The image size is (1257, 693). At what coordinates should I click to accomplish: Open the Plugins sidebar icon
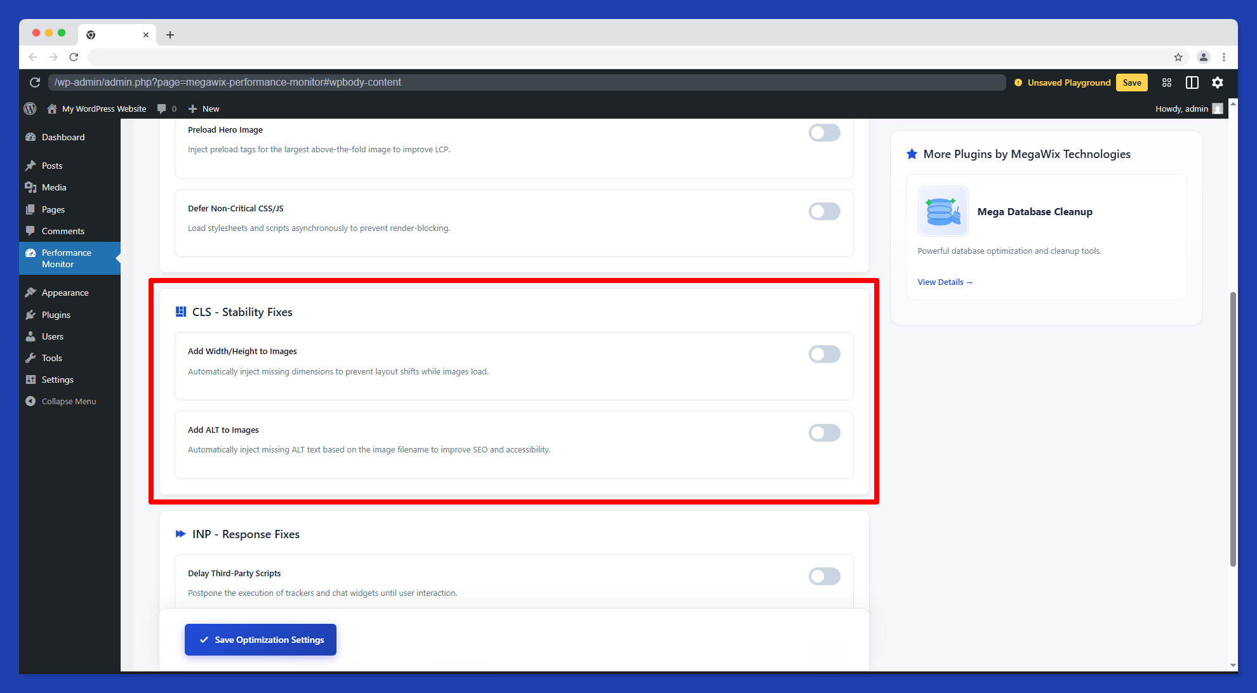pyautogui.click(x=30, y=314)
